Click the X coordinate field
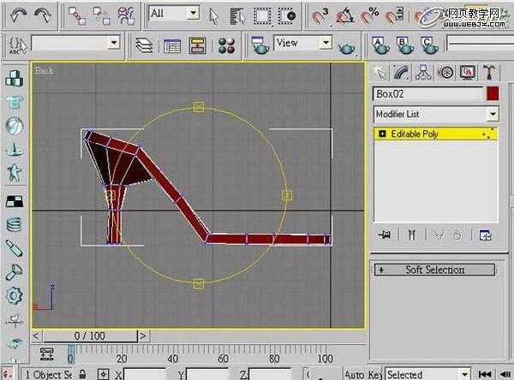Image resolution: width=514 pixels, height=380 pixels. (x=144, y=374)
